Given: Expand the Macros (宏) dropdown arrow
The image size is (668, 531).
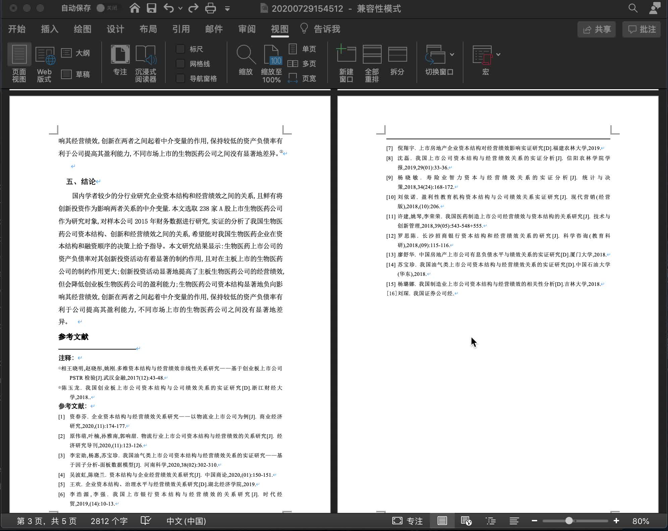Looking at the screenshot, I should coord(498,54).
